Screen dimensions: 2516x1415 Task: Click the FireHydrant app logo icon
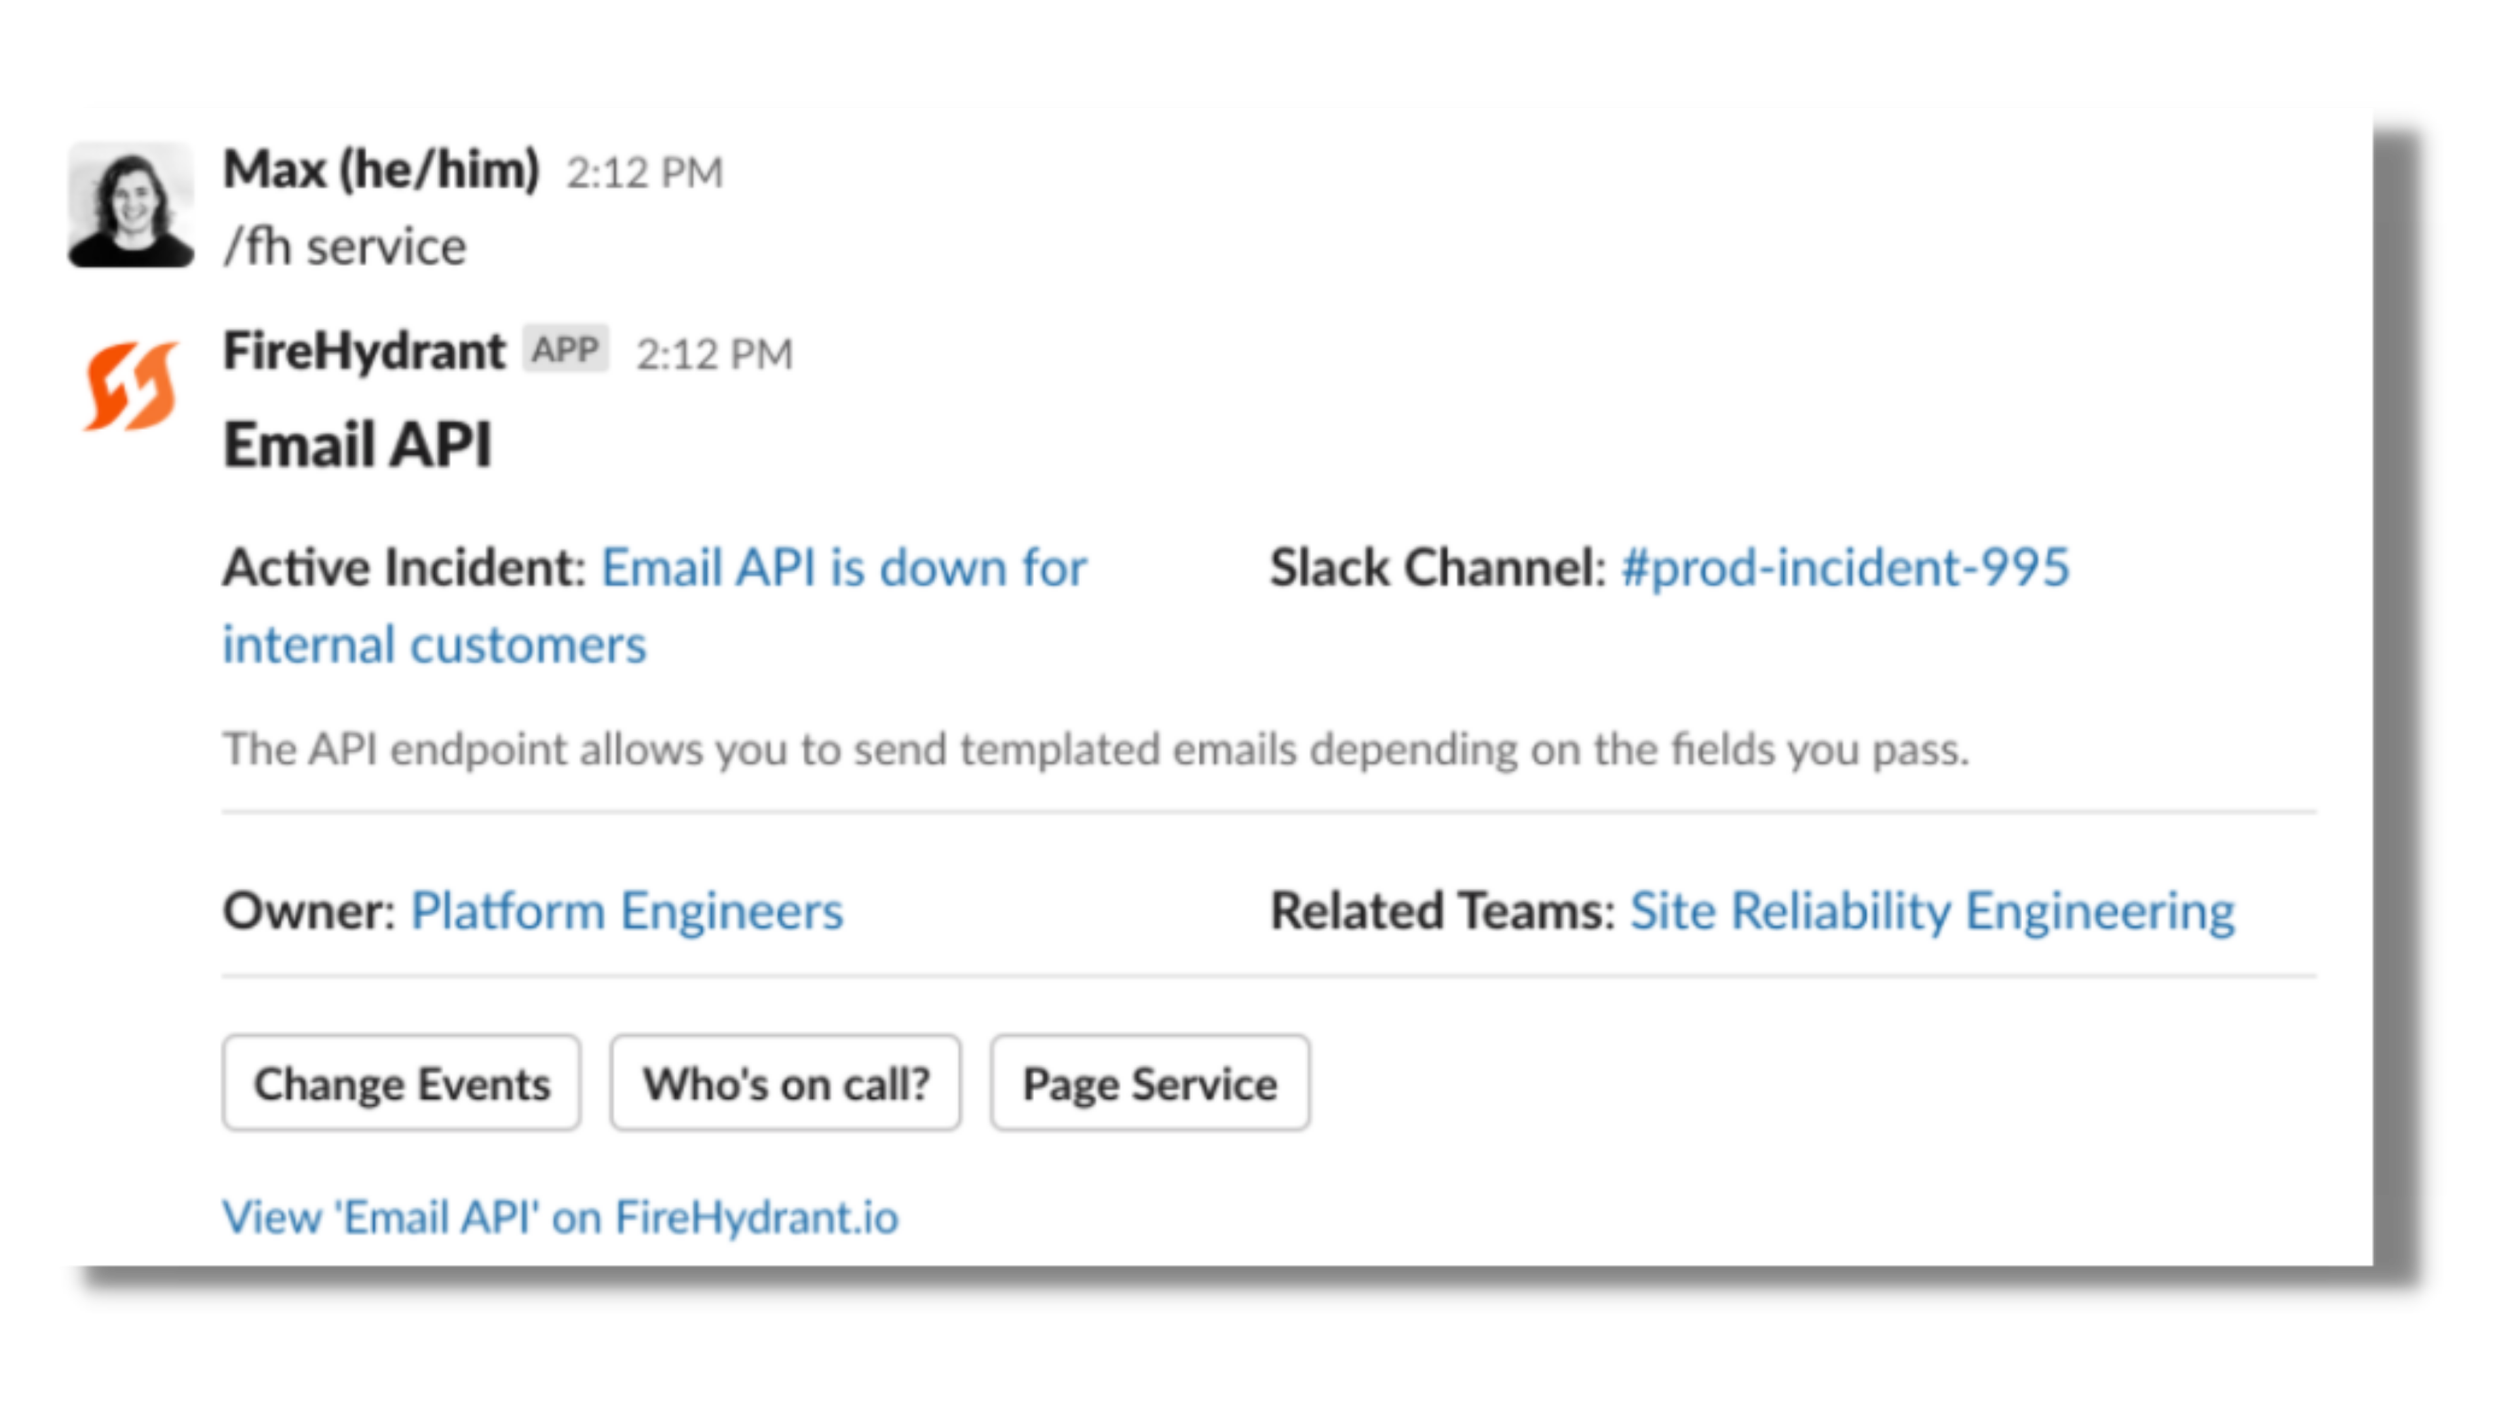(x=131, y=386)
